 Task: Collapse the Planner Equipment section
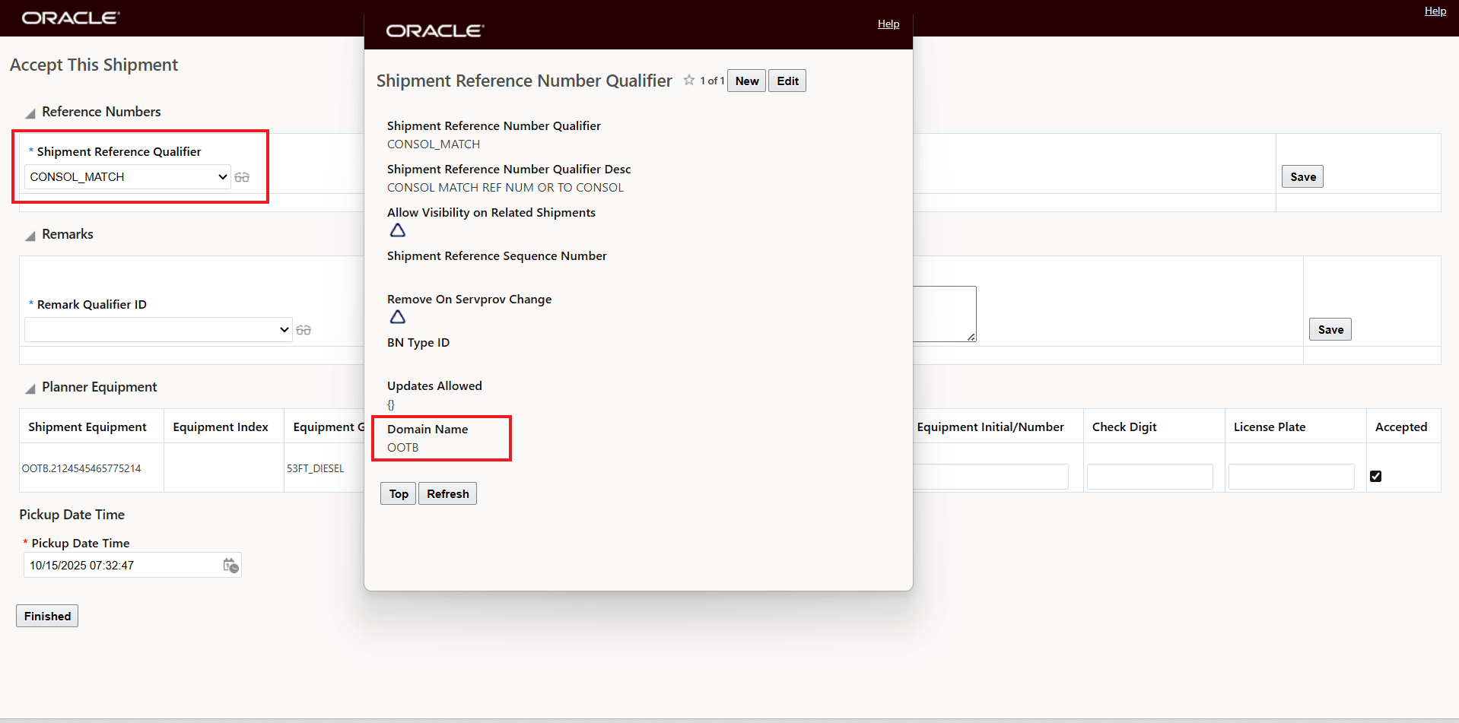29,388
